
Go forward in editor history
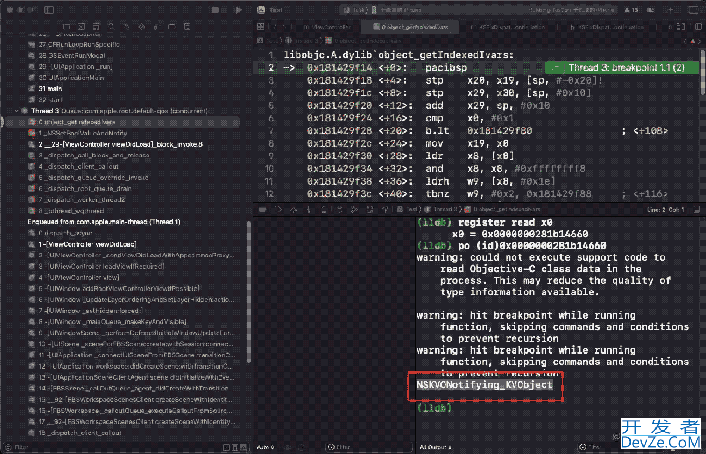[x=285, y=27]
